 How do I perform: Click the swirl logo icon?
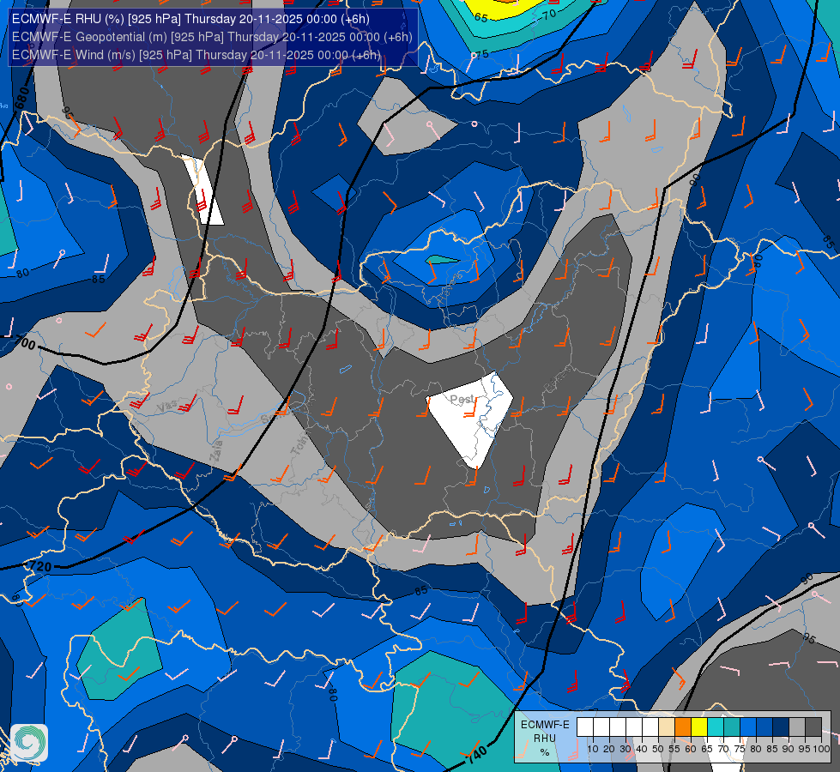(x=29, y=743)
